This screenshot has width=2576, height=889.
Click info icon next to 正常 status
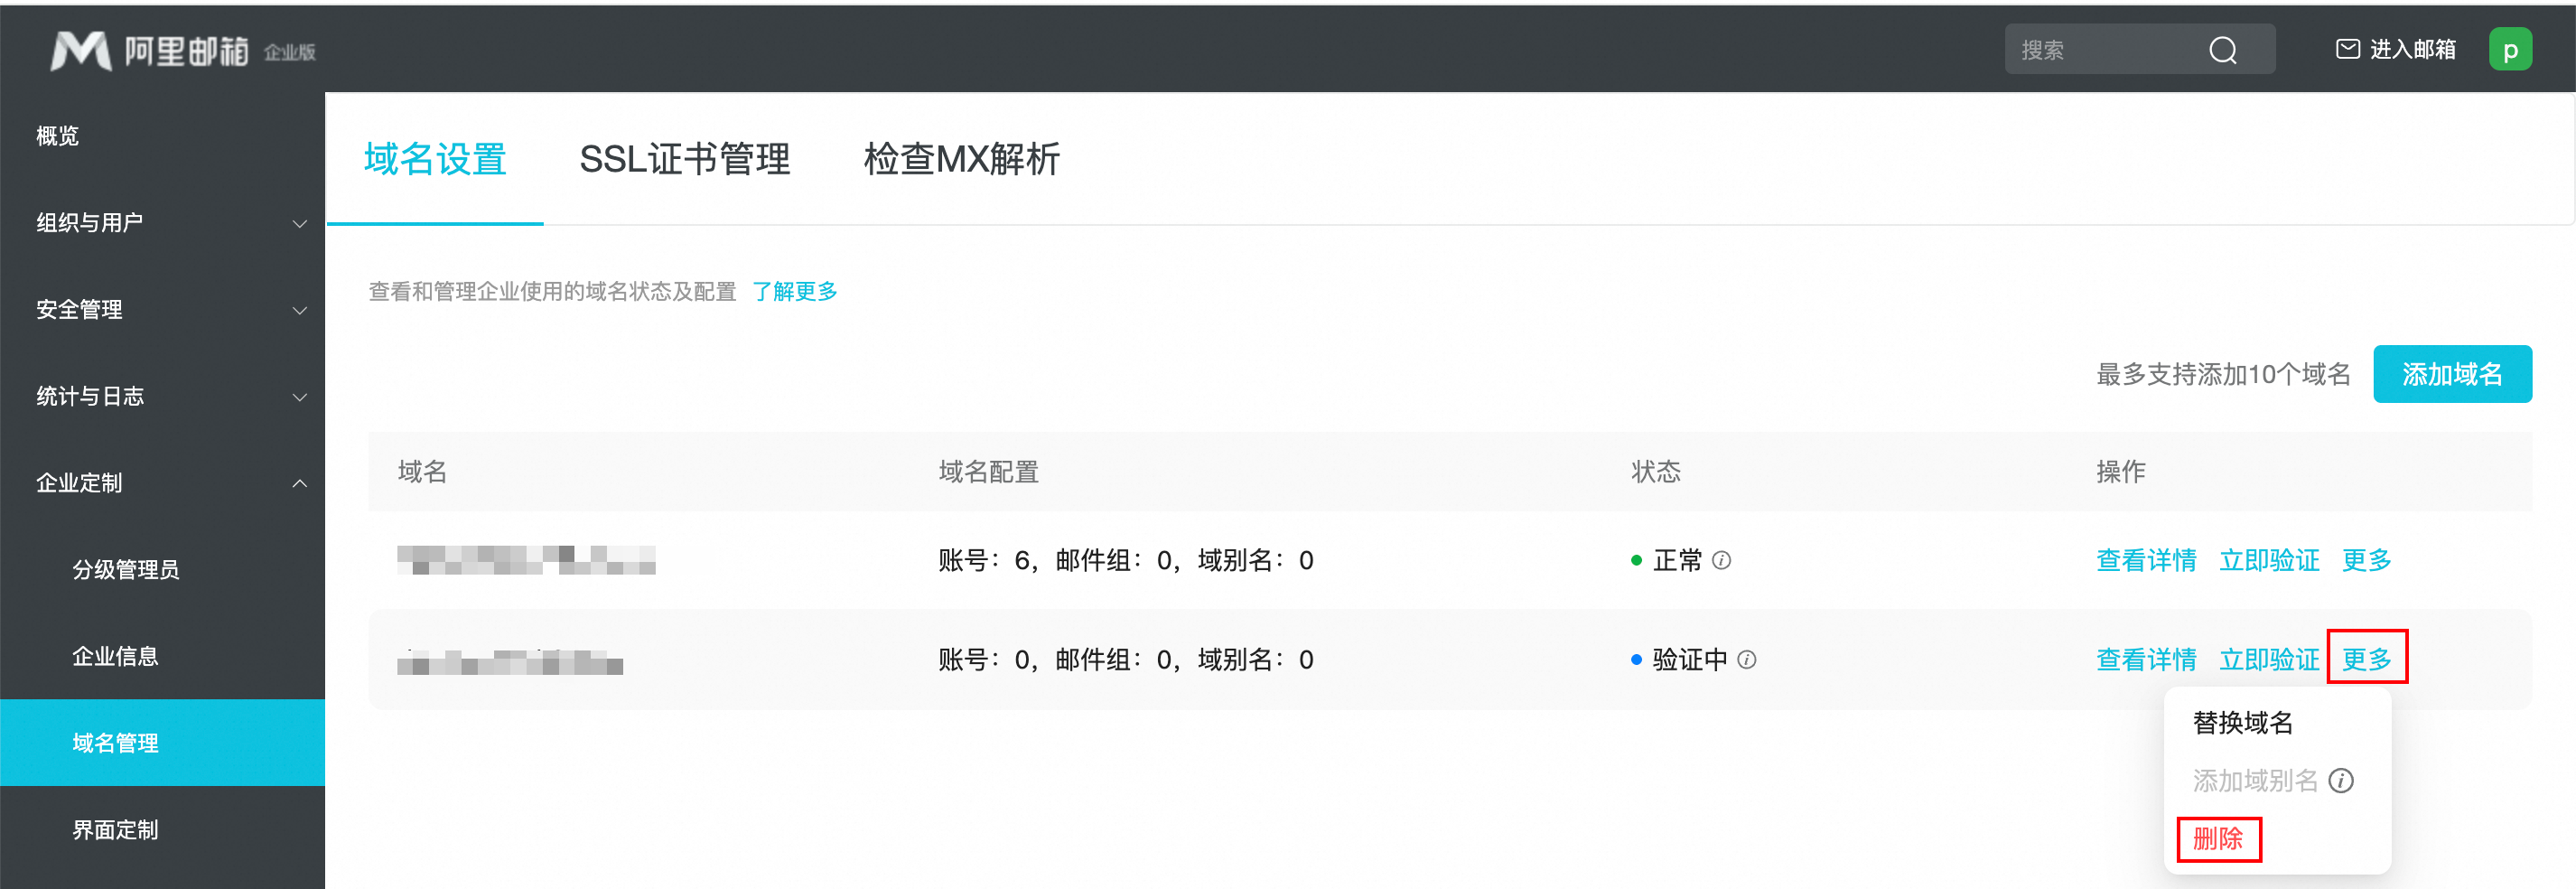coord(1721,560)
